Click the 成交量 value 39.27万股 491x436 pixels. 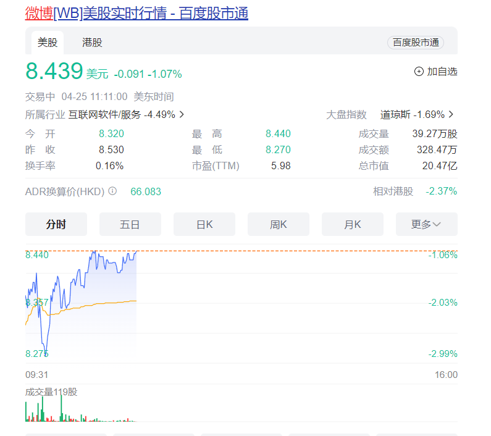[435, 134]
